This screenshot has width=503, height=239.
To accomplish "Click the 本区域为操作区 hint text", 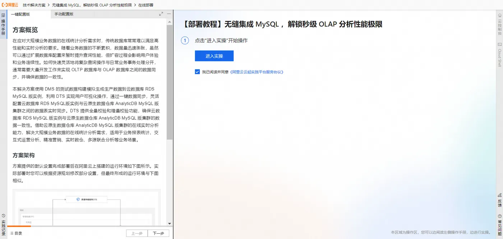I will pyautogui.click(x=440, y=232).
